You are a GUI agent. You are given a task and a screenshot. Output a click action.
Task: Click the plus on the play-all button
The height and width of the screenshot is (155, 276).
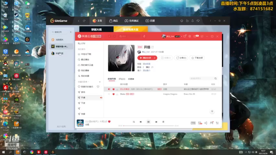(x=155, y=58)
